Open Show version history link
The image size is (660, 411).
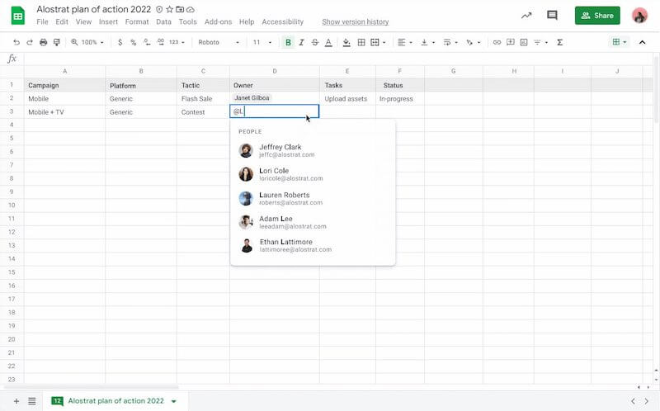[356, 21]
